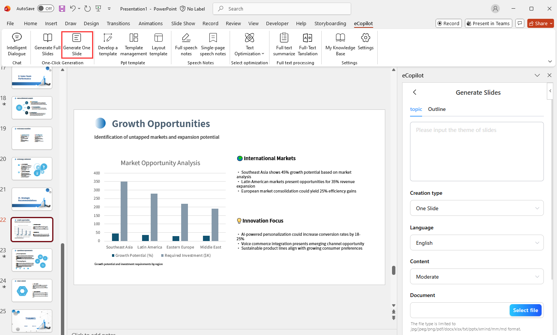This screenshot has height=335, width=557.
Task: Toggle AutoSave on
Action: (45, 8)
